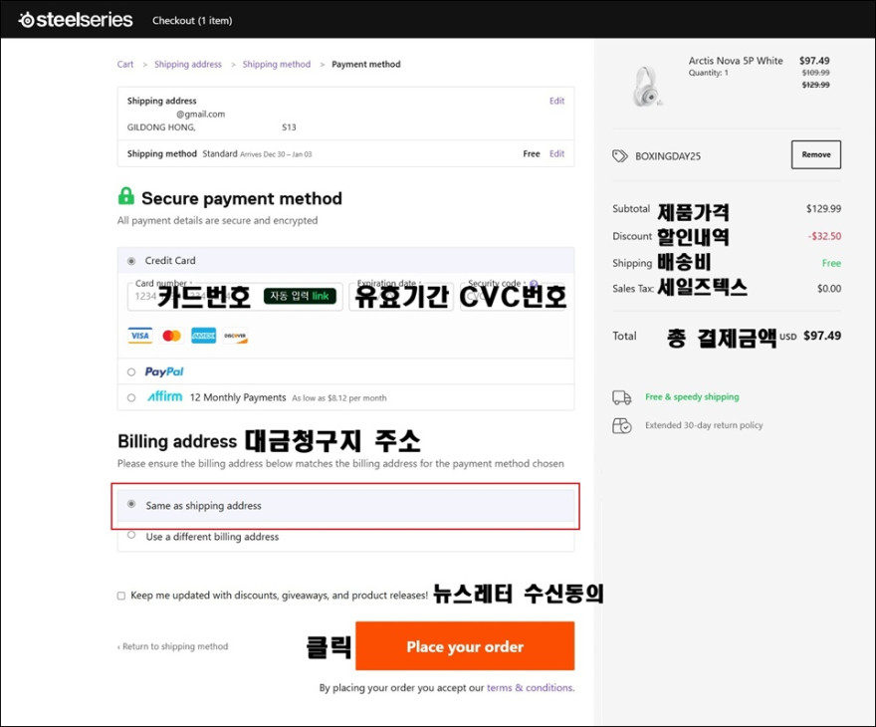This screenshot has height=727, width=876.
Task: Click the promo code tag icon
Action: (620, 156)
